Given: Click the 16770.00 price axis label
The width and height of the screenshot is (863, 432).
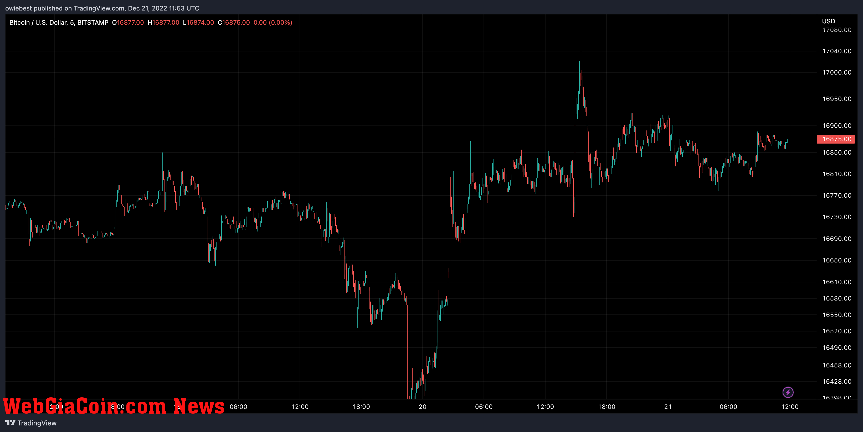Looking at the screenshot, I should tap(836, 196).
